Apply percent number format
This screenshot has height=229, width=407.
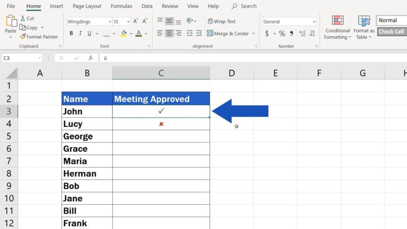coord(282,34)
